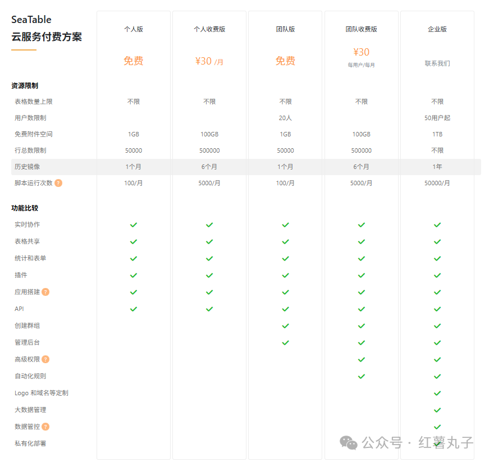Click the 插件 checkmark under 个人版

(134, 275)
